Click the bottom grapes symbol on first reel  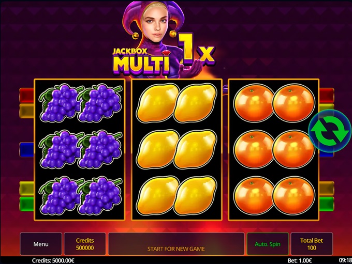point(80,195)
